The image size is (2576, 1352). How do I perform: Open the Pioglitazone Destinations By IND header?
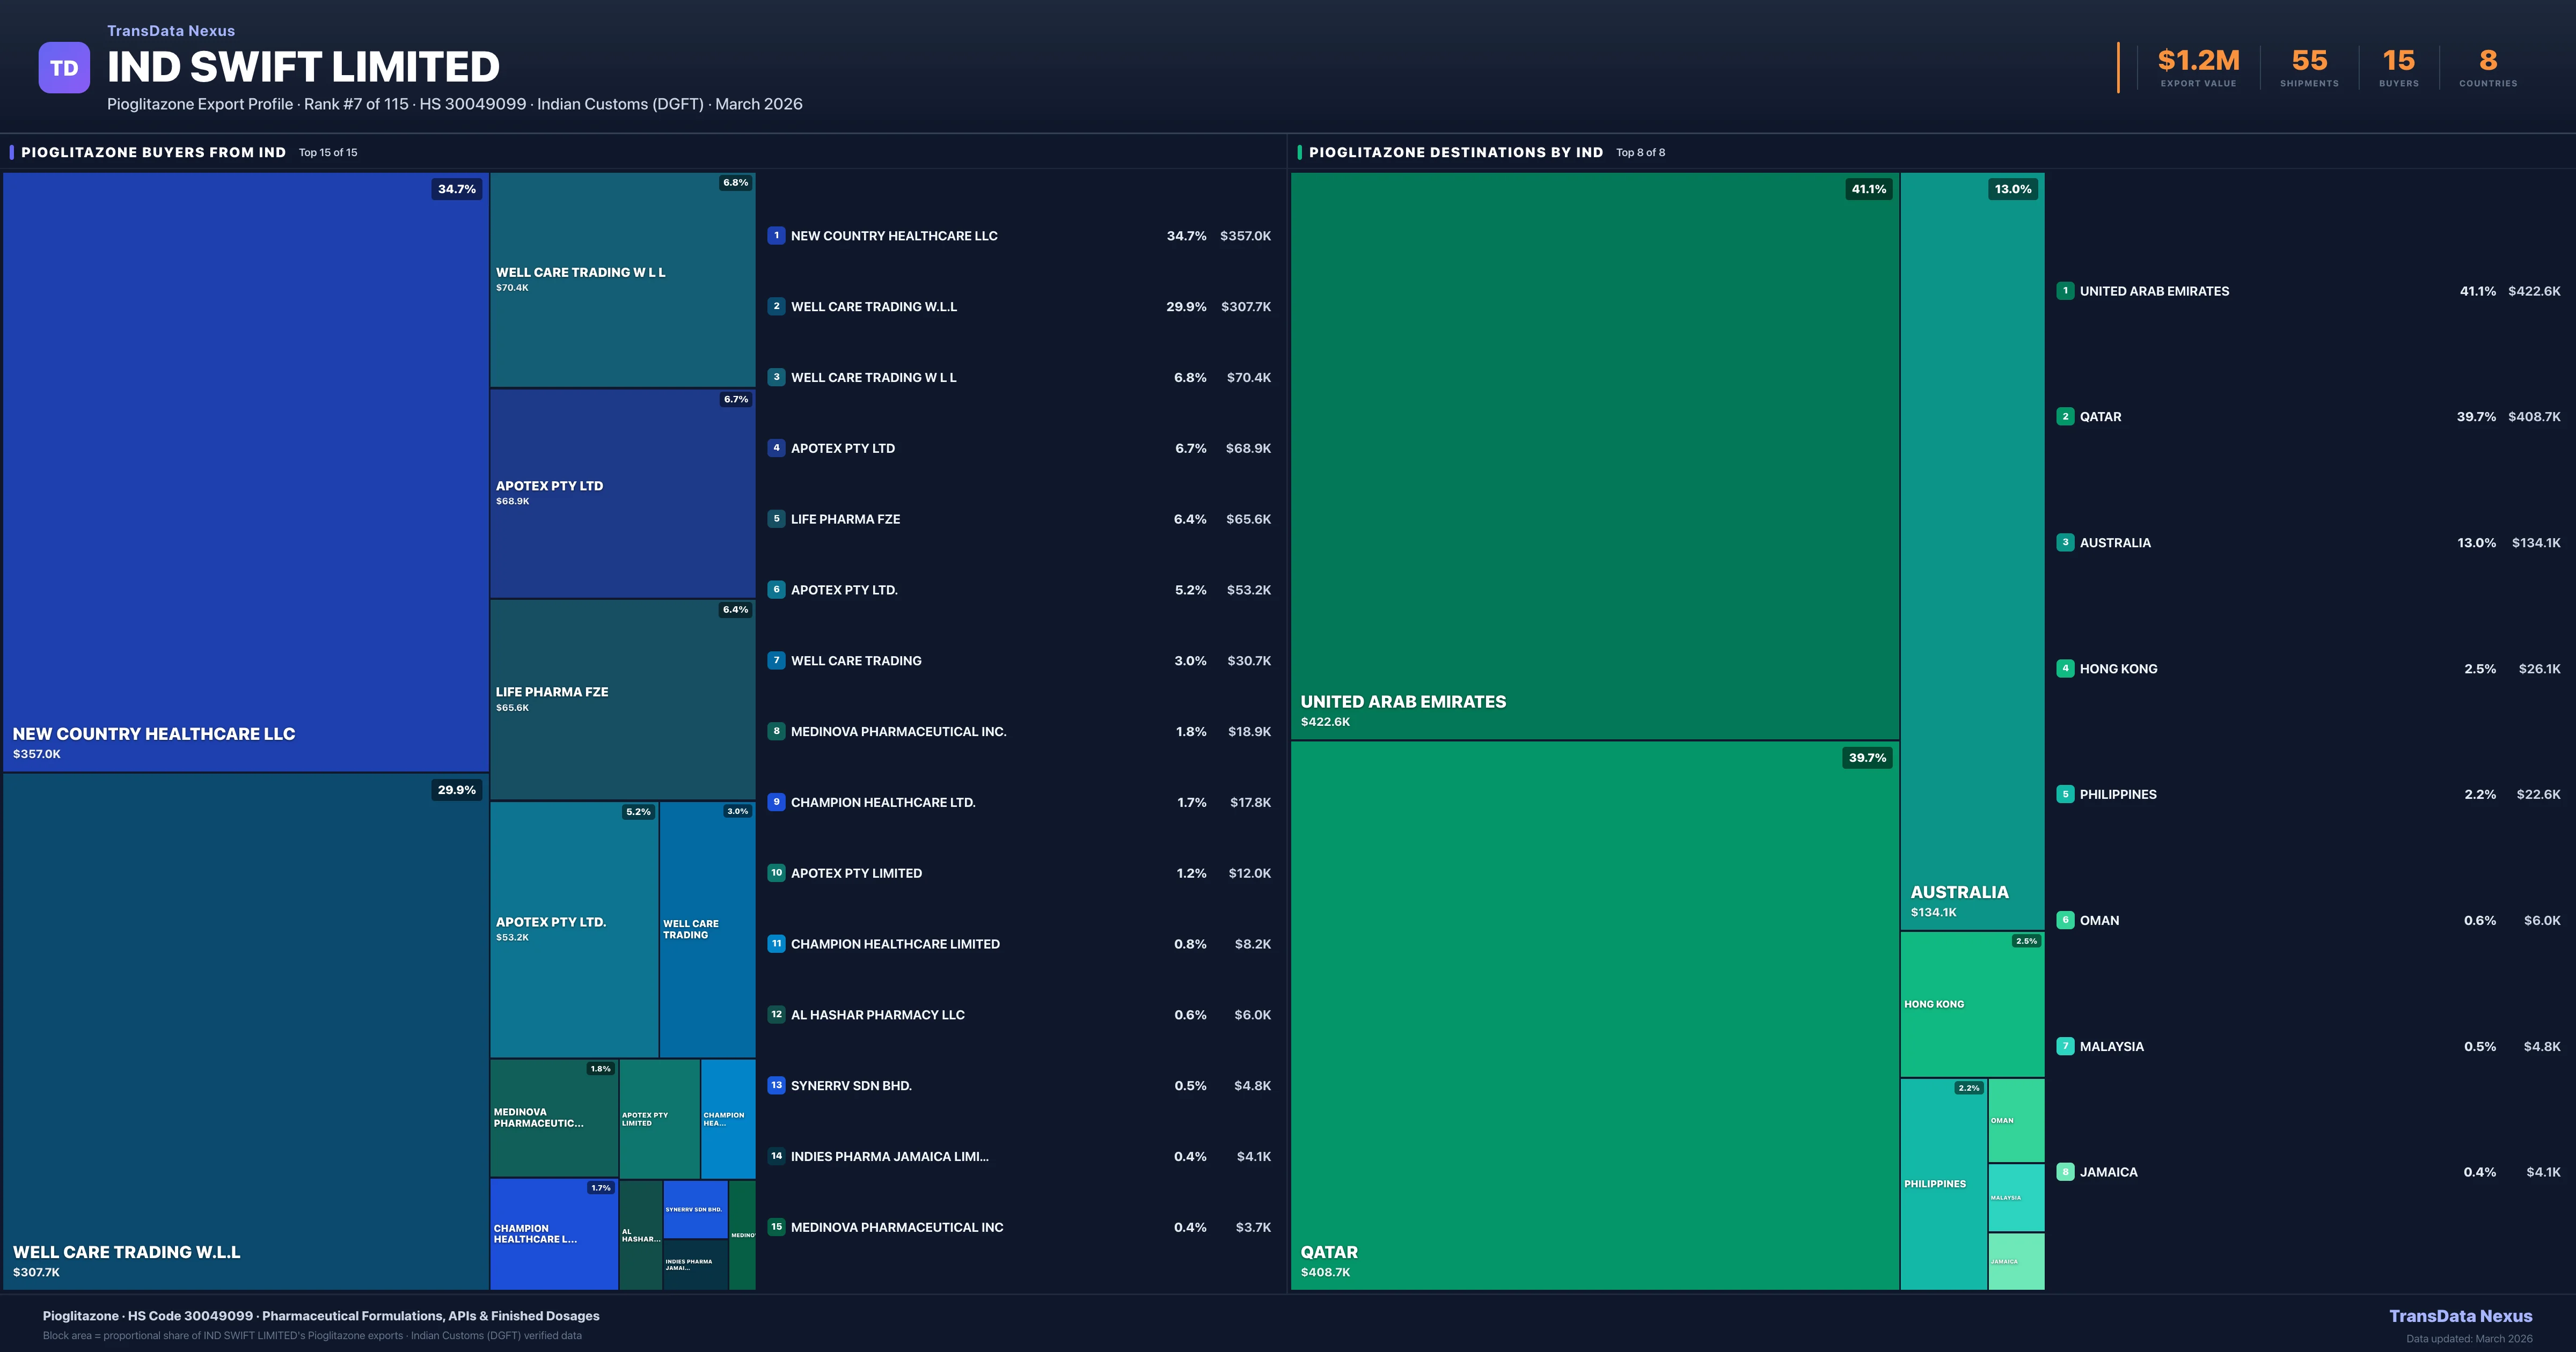[1455, 153]
